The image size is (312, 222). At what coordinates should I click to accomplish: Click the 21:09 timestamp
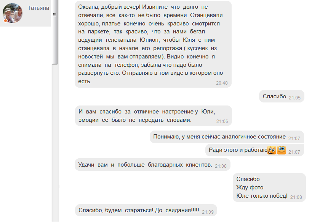point(208,212)
